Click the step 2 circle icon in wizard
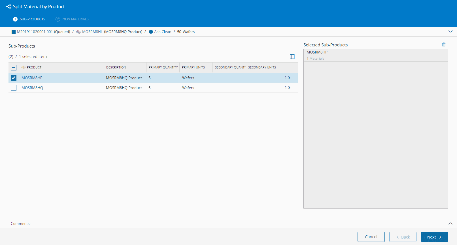The height and width of the screenshot is (245, 457). point(58,19)
